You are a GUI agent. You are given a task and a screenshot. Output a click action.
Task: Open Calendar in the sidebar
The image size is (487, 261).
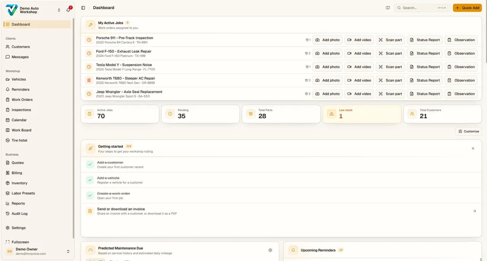point(37,120)
